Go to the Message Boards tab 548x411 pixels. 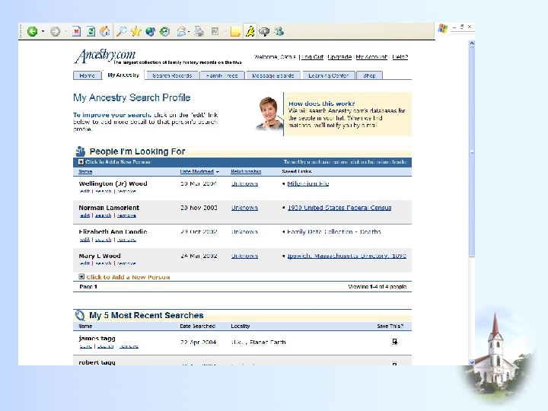273,75
